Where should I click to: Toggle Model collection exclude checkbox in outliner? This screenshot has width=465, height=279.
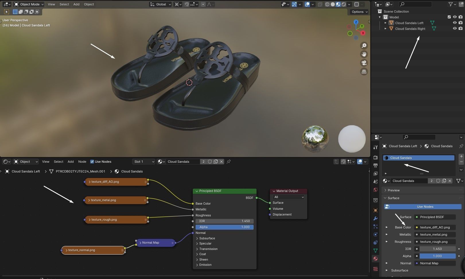pyautogui.click(x=449, y=17)
